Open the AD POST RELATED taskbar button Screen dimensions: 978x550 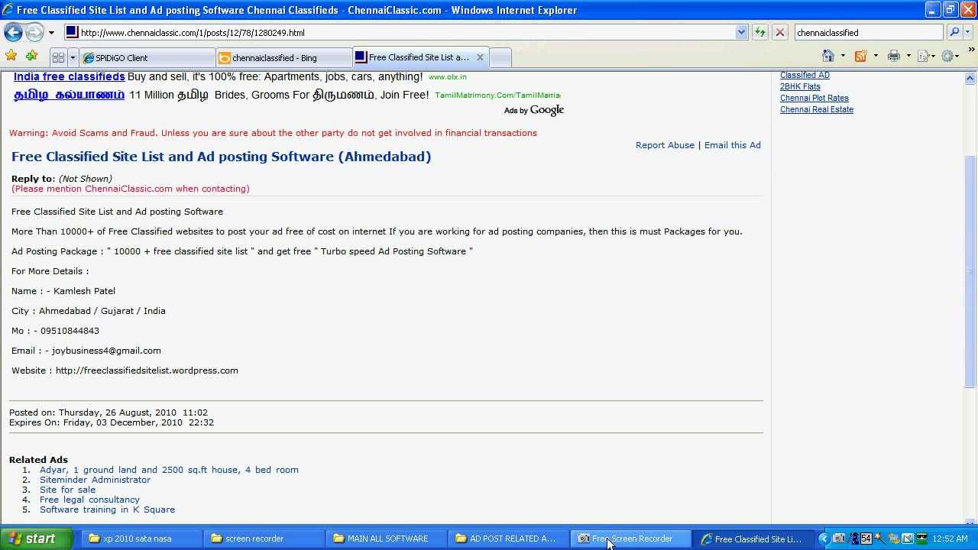click(x=508, y=539)
